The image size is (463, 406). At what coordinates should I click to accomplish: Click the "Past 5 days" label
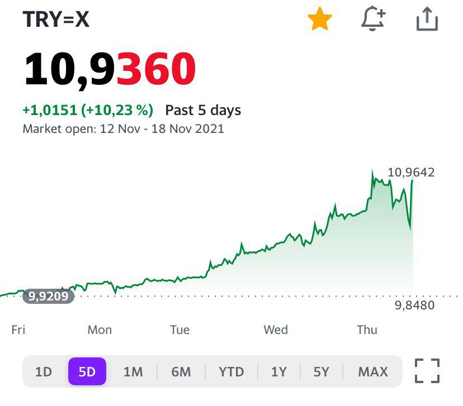point(203,110)
